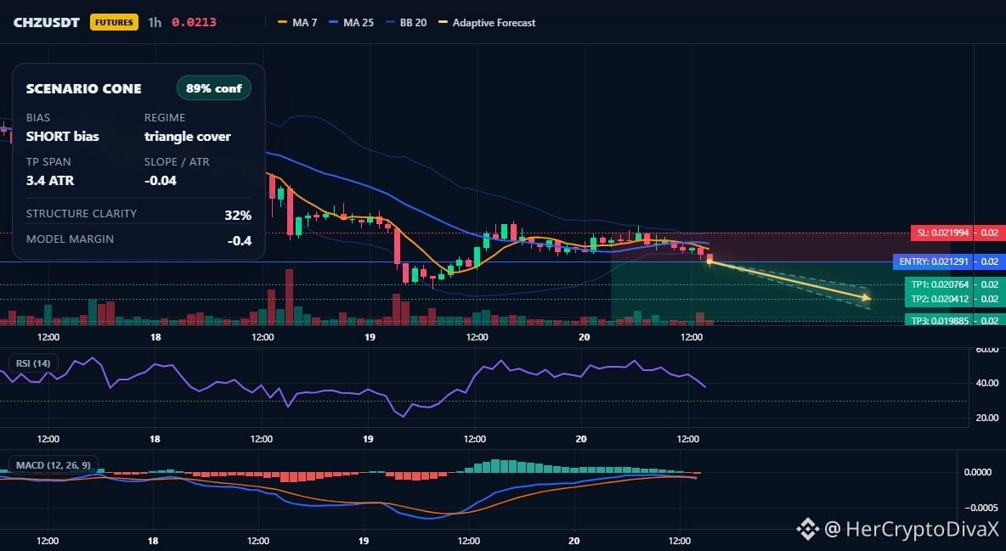Image resolution: width=1006 pixels, height=551 pixels.
Task: Select the 1h timeframe label
Action: click(155, 22)
